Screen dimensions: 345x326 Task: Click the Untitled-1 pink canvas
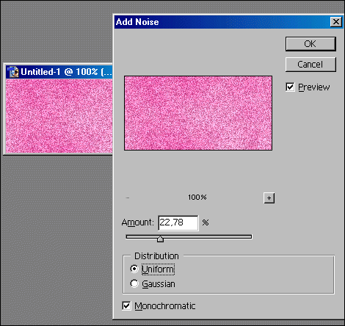click(x=59, y=116)
